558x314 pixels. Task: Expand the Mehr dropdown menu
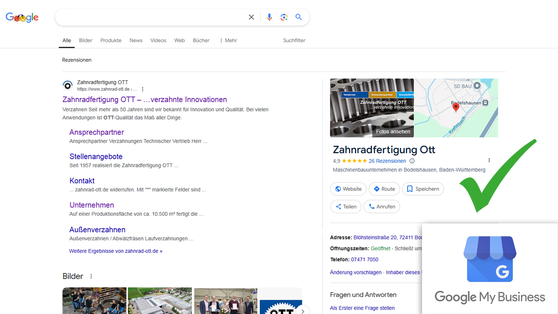tap(228, 40)
